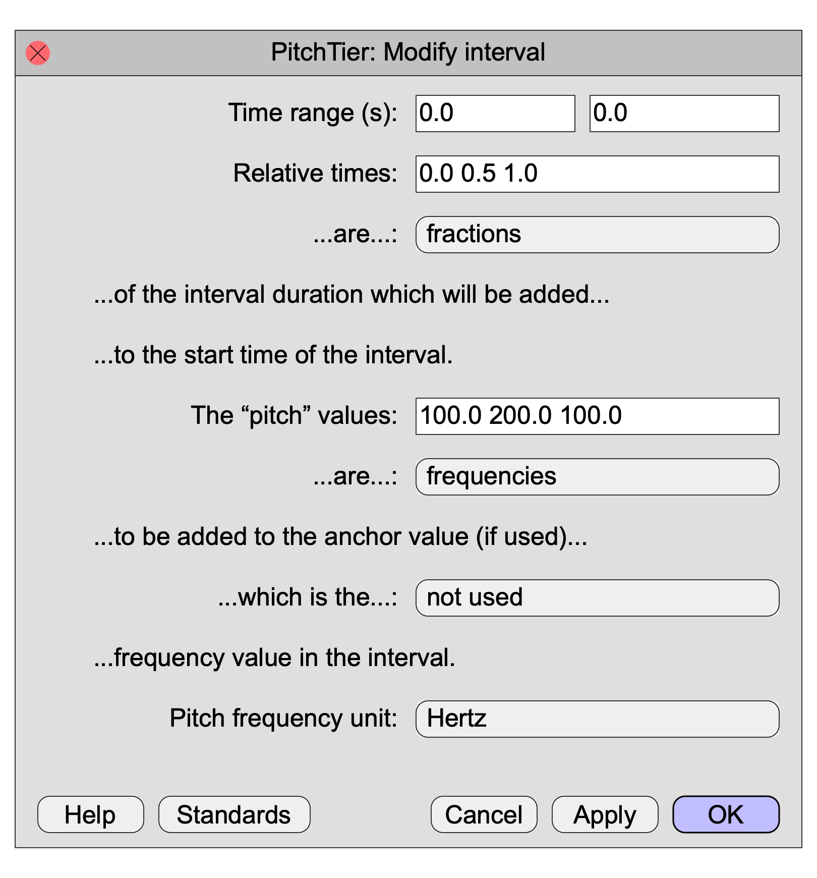Screen dimensions: 817x878
Task: Close the Modify interval dialog with red X
Action: coord(38,53)
